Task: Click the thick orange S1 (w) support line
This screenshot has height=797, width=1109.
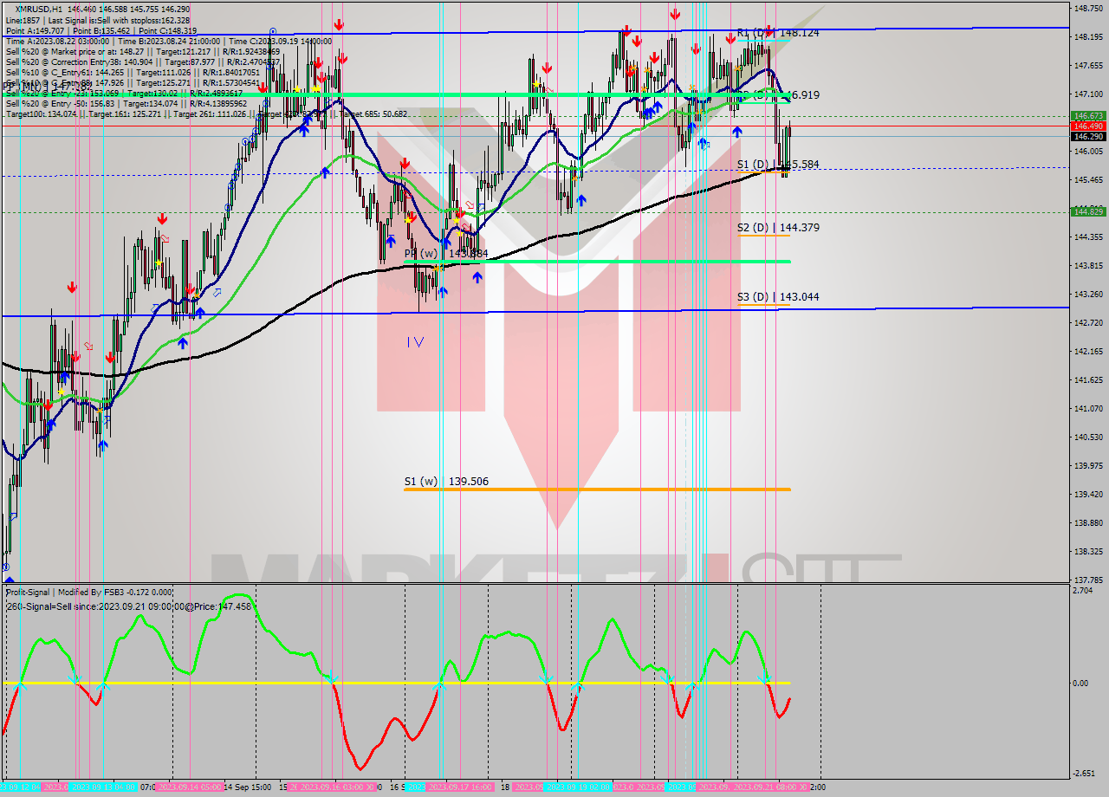Action: (x=597, y=489)
